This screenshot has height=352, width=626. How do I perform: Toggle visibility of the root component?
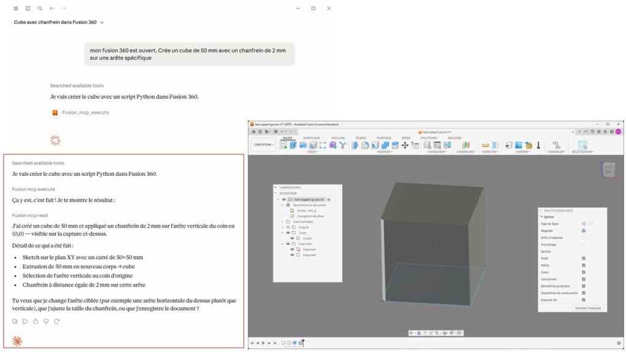tap(284, 200)
